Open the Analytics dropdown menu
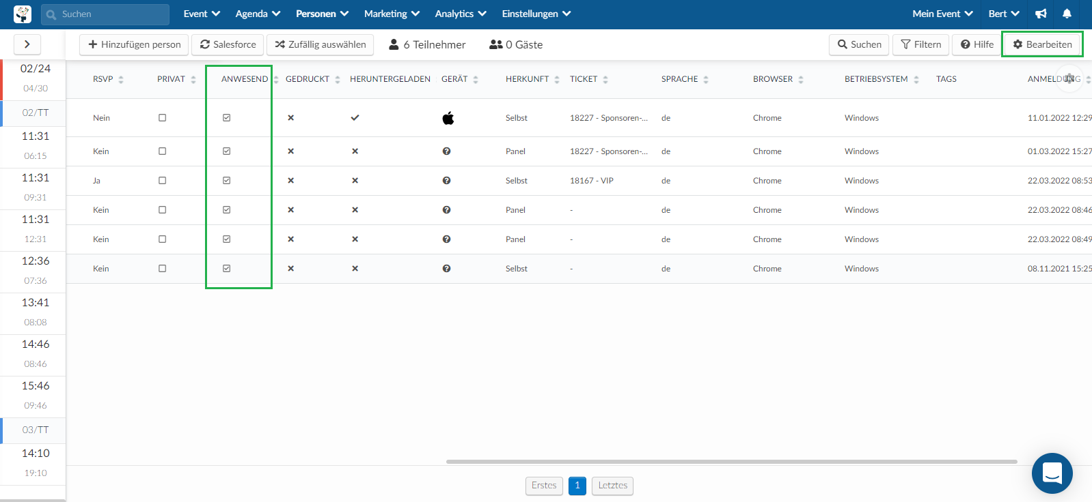This screenshot has width=1092, height=502. coord(461,14)
